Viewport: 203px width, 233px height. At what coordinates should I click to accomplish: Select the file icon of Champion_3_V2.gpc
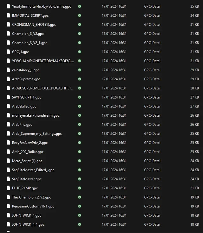(9, 34)
